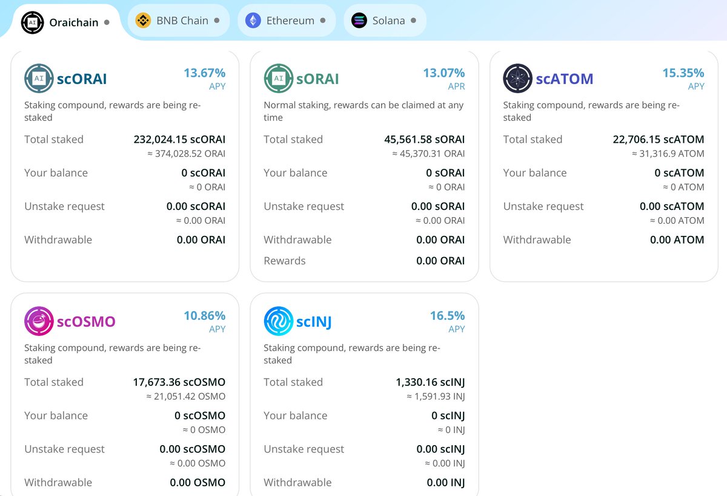Click the BNB Chain logo icon
The image size is (727, 496).
click(x=143, y=21)
